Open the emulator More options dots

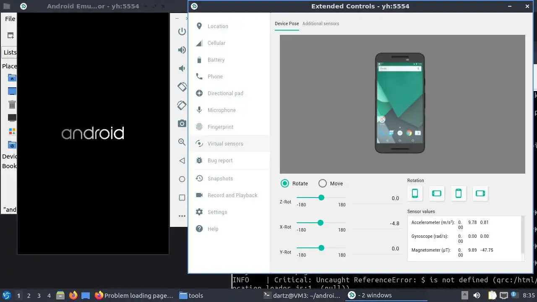pyautogui.click(x=182, y=216)
